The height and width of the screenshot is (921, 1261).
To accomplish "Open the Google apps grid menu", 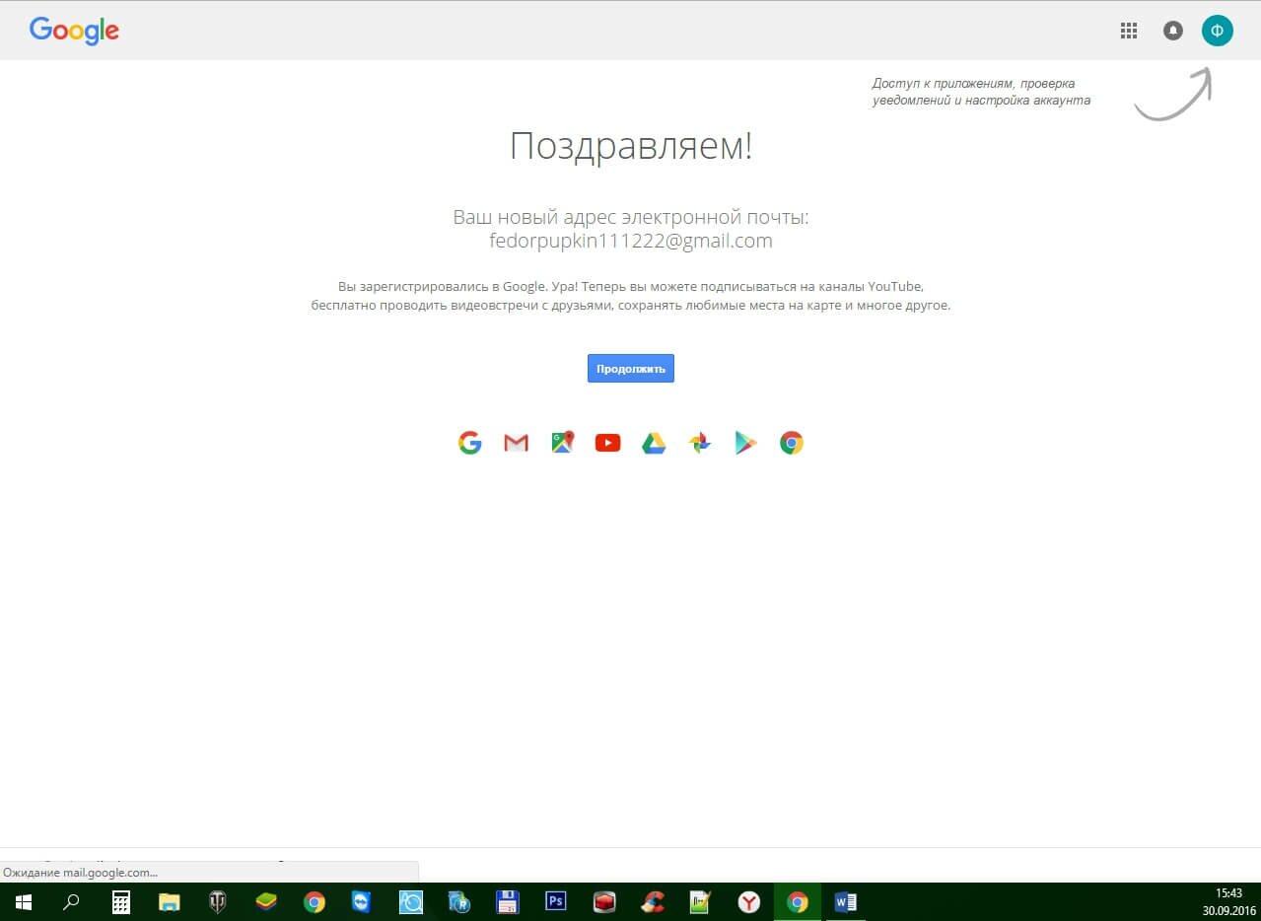I will pyautogui.click(x=1128, y=31).
